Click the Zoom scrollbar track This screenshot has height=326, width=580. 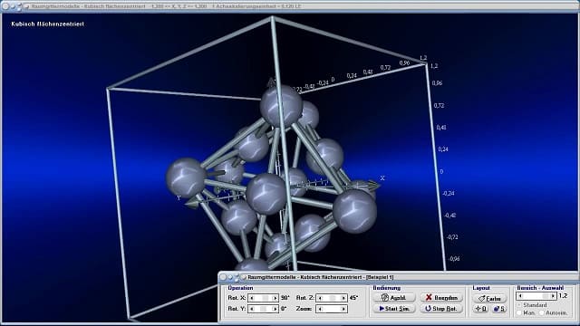pyautogui.click(x=332, y=309)
